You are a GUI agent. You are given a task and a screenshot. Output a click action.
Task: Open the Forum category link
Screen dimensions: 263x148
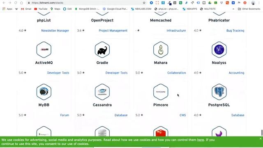(65, 115)
